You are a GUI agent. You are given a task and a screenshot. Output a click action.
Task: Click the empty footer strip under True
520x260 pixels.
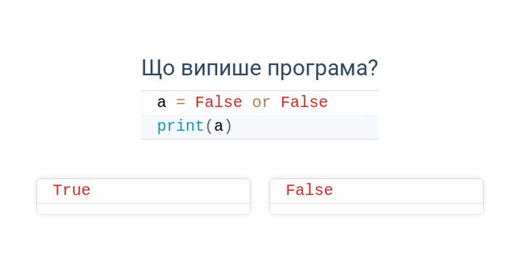pyautogui.click(x=143, y=209)
